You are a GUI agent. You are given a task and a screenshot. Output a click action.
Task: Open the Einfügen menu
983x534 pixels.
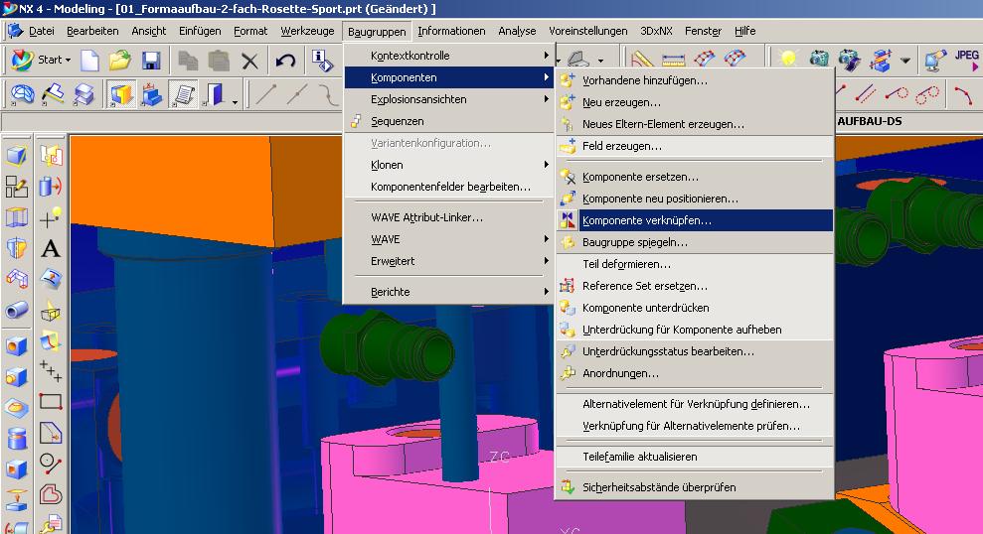[x=200, y=31]
